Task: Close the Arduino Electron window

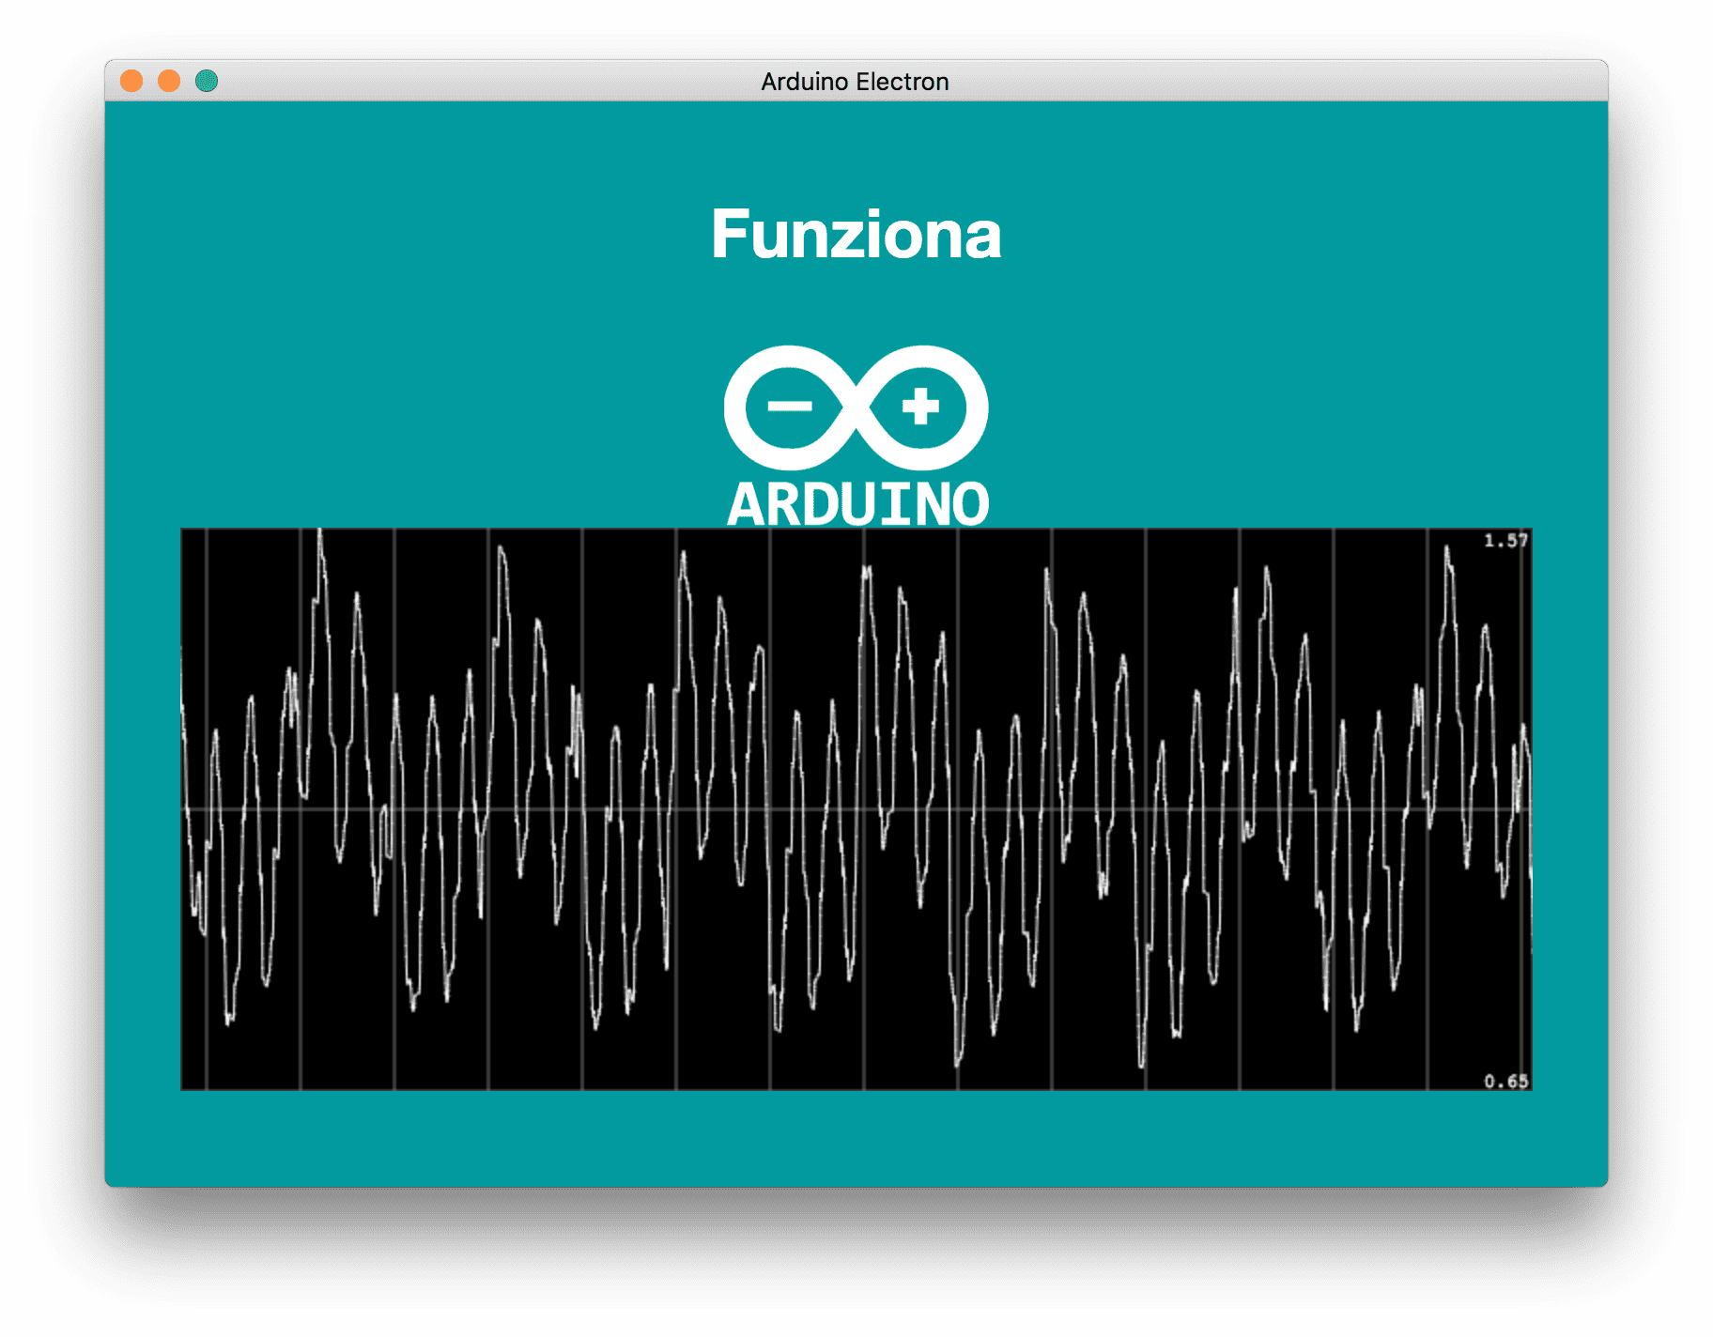Action: click(x=131, y=82)
